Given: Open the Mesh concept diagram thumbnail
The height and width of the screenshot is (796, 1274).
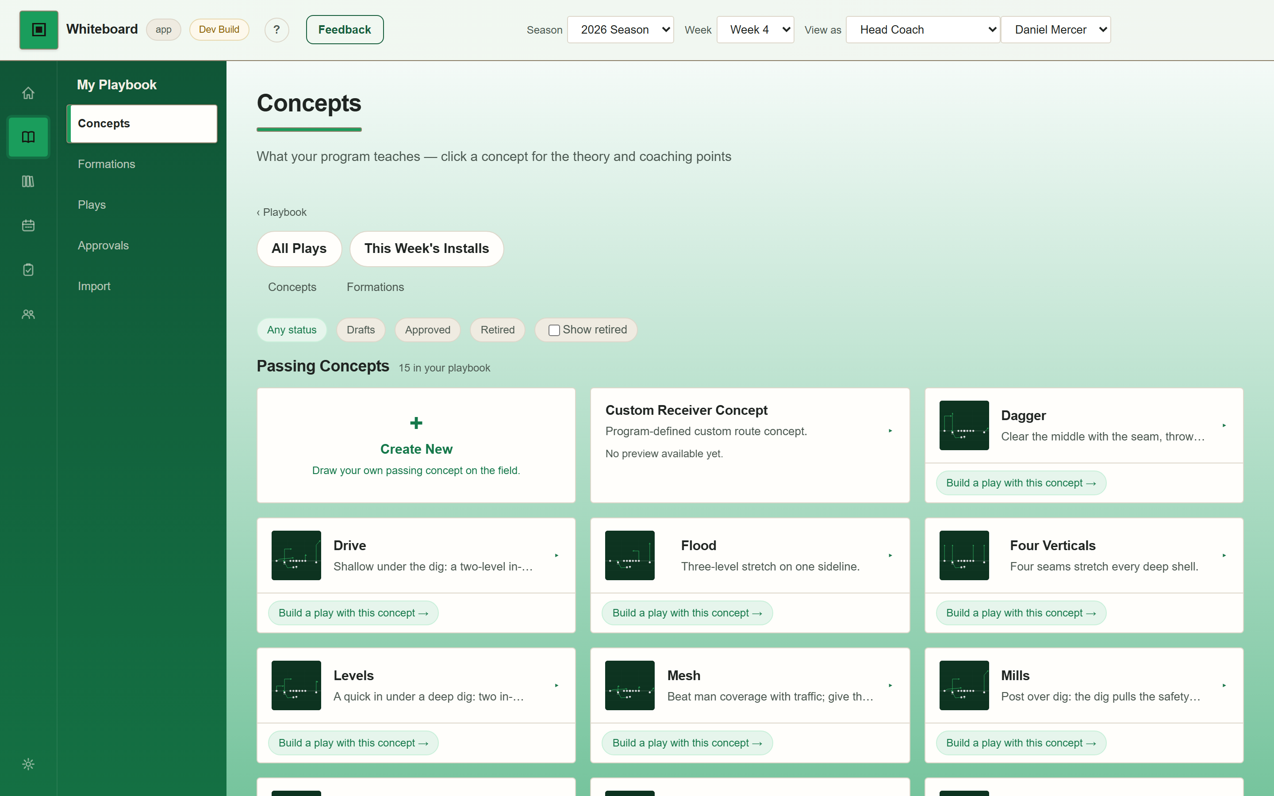Looking at the screenshot, I should [629, 685].
